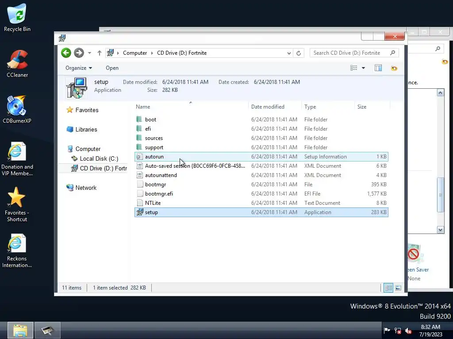Open the address bar history dropdown
Viewport: 453px width, 339px height.
(x=288, y=53)
